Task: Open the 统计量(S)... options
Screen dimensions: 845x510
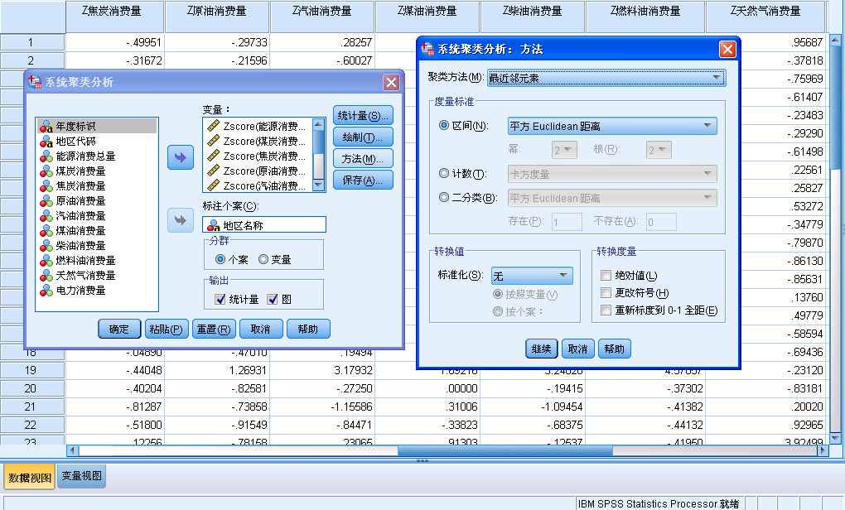Action: (363, 115)
